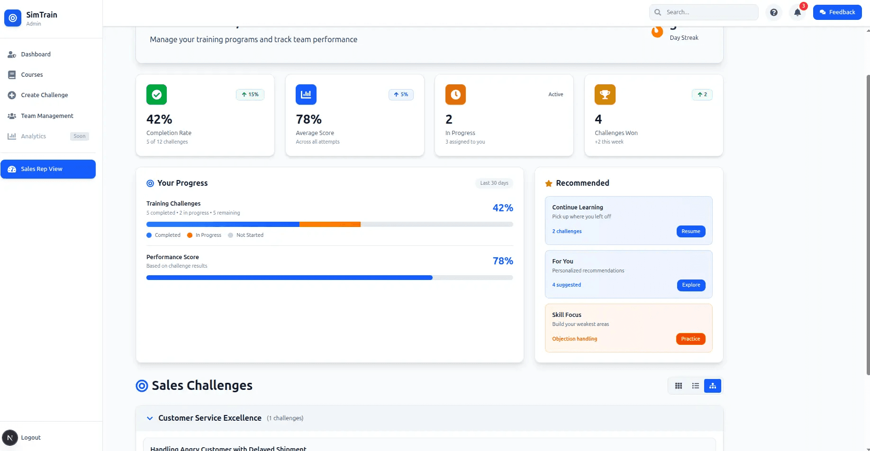Click inside the Search field
The height and width of the screenshot is (451, 870).
703,12
